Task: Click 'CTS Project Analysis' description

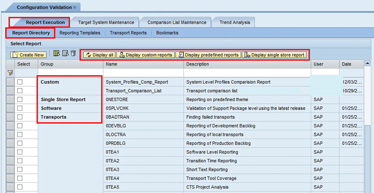Action: (x=207, y=187)
